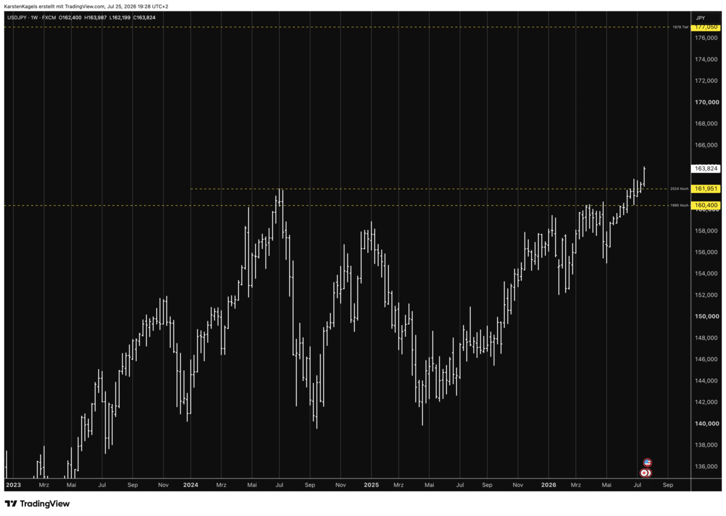Click the bold 170,000 price axis tick
This screenshot has width=726, height=516.
click(706, 102)
